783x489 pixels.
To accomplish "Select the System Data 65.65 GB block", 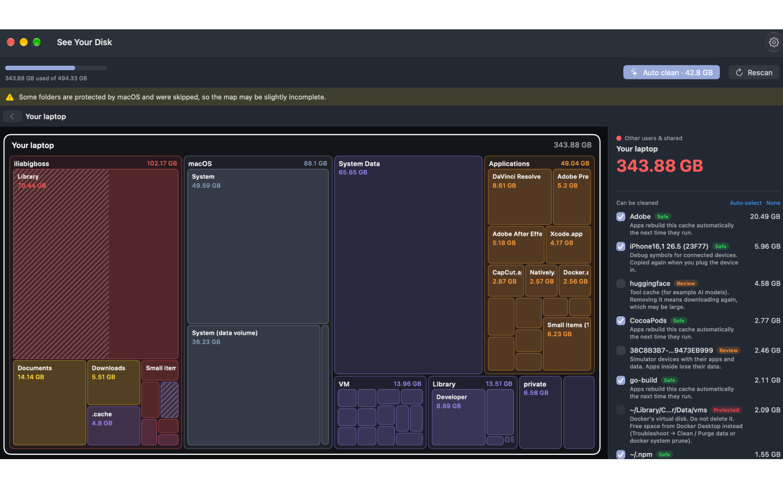I will pos(408,265).
